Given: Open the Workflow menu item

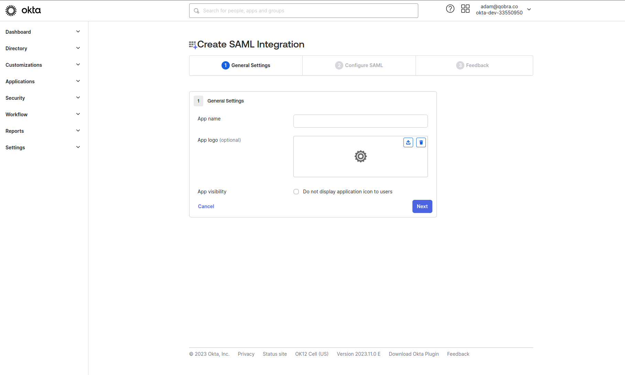Looking at the screenshot, I should (x=17, y=115).
